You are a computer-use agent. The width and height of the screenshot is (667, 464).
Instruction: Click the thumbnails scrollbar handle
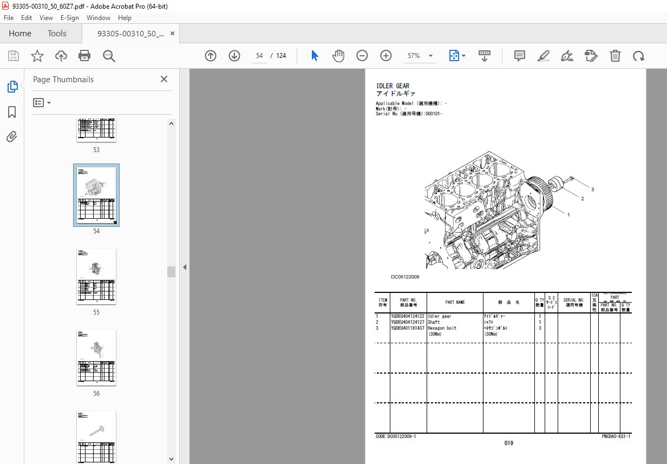[x=172, y=271]
